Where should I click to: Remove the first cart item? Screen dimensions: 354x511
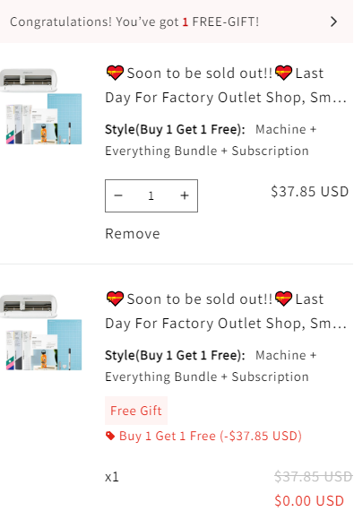pyautogui.click(x=133, y=234)
